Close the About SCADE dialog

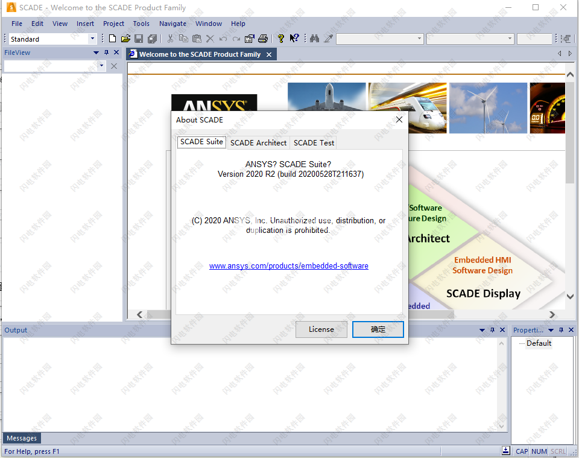[x=399, y=119]
